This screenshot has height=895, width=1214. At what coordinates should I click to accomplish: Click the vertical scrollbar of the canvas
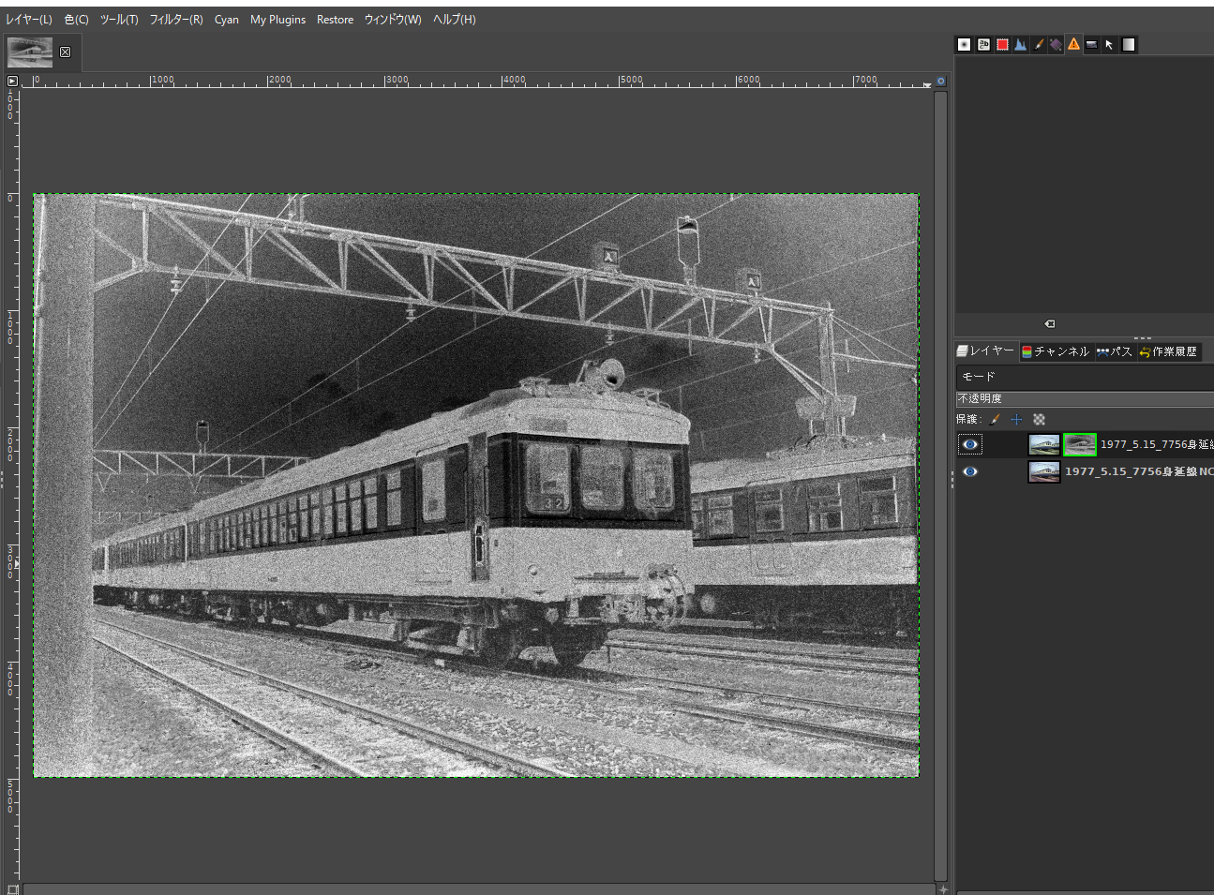[x=940, y=485]
